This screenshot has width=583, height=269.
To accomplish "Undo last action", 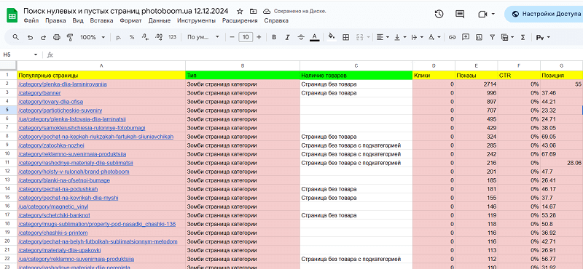I will coord(30,37).
